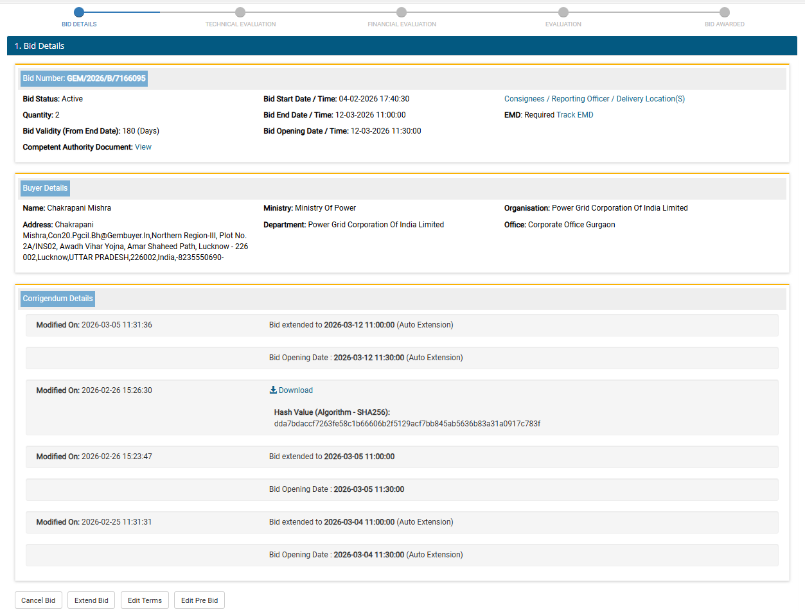The height and width of the screenshot is (610, 805).
Task: Click the Technical Evaluation step circle
Action: click(x=240, y=12)
